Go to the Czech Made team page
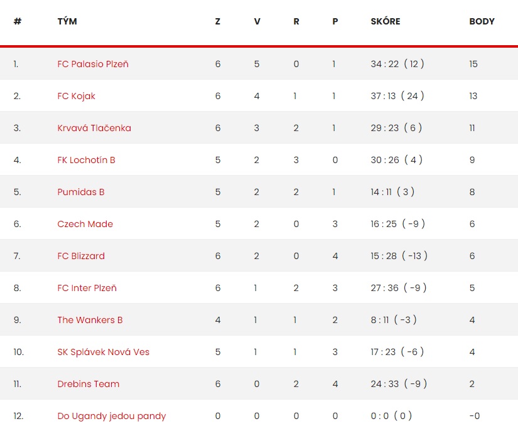The height and width of the screenshot is (436, 518). (85, 224)
